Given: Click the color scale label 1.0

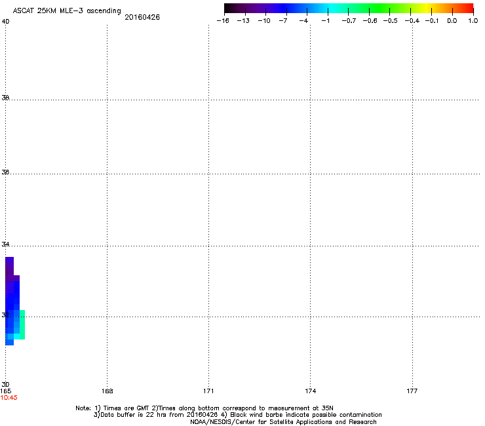Looking at the screenshot, I should (473, 21).
